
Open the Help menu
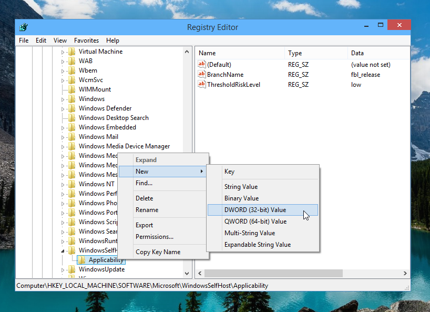click(x=112, y=41)
